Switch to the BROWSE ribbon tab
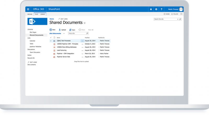The height and width of the screenshot is (115, 209). 30,14
